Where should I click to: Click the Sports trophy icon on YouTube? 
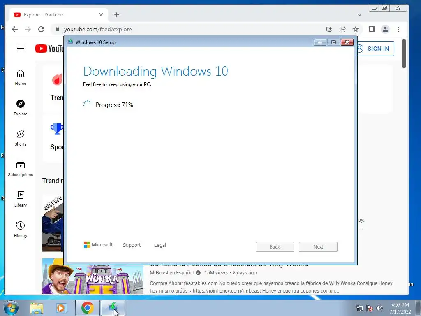pos(57,129)
